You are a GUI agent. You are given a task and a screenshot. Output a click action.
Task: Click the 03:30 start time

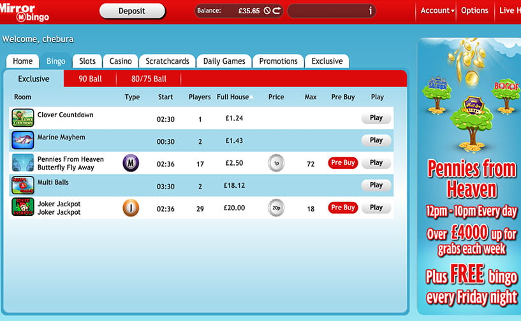coord(165,187)
